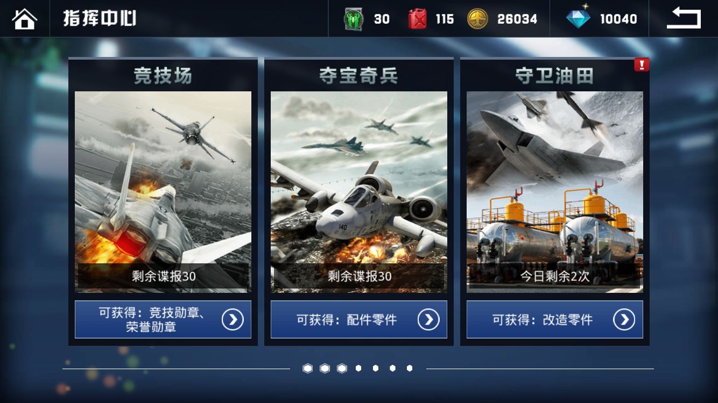Screen dimensions: 718x403
Task: Tap the arrow circle on 竞技场 reward bar
Action: [233, 320]
